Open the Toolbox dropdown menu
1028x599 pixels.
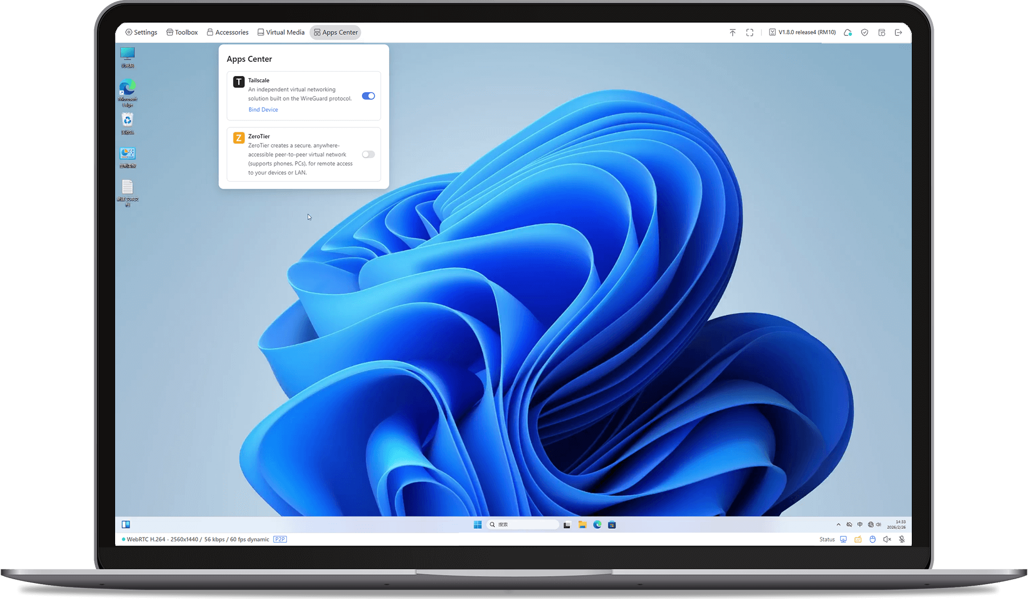[x=182, y=33]
